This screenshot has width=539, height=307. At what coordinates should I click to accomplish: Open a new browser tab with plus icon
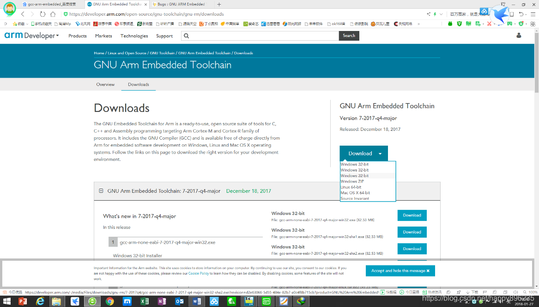[219, 5]
